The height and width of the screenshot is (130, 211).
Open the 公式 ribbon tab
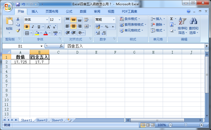[69, 12]
